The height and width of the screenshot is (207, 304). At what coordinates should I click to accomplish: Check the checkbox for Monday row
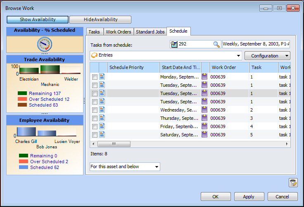coord(95,77)
